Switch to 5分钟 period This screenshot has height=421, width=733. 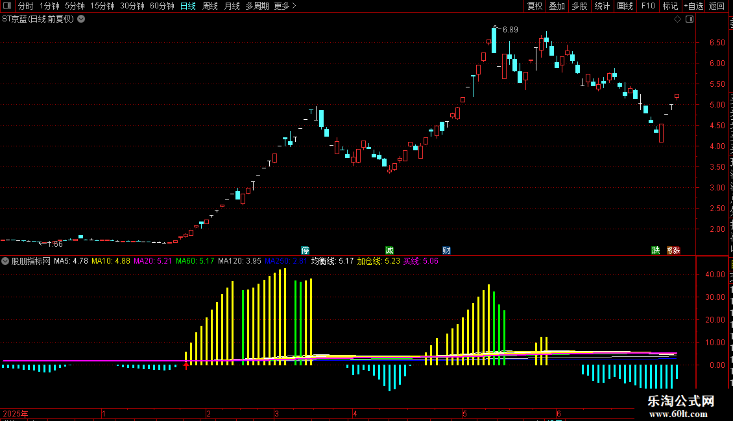tap(75, 6)
